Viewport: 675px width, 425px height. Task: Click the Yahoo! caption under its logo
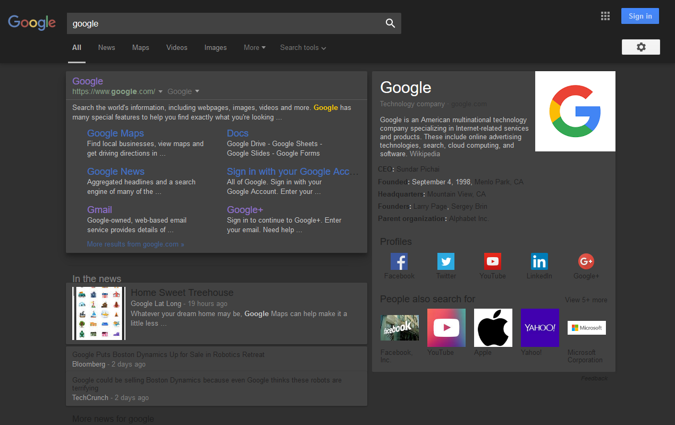click(x=531, y=353)
